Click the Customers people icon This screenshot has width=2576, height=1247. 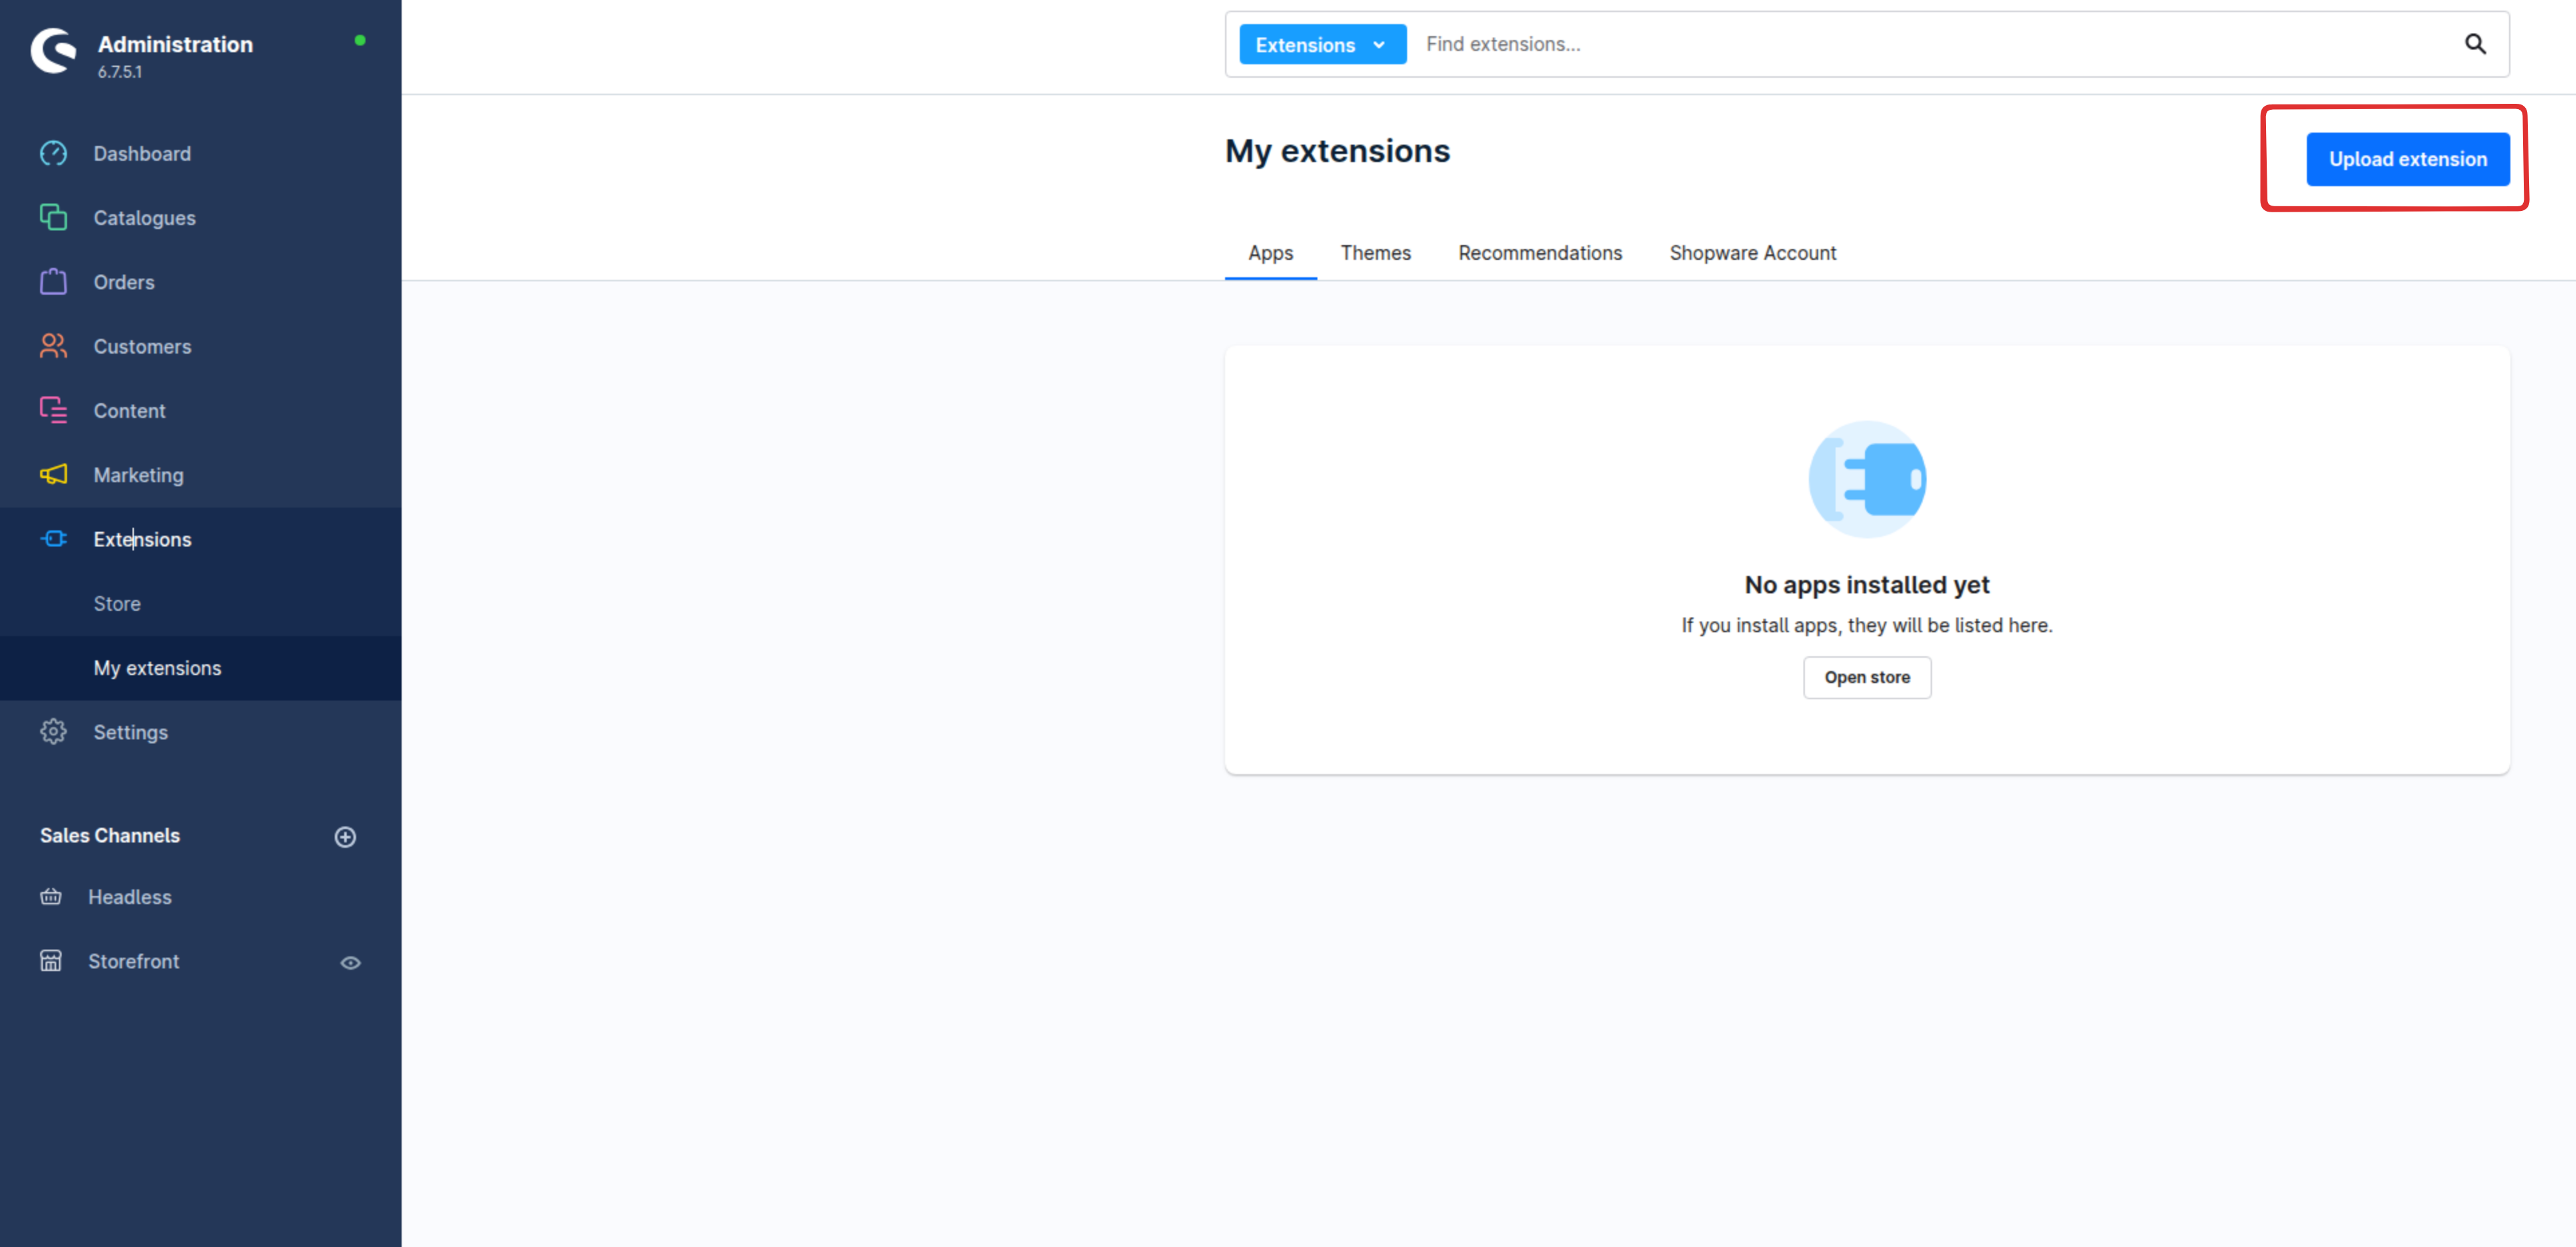(x=53, y=346)
